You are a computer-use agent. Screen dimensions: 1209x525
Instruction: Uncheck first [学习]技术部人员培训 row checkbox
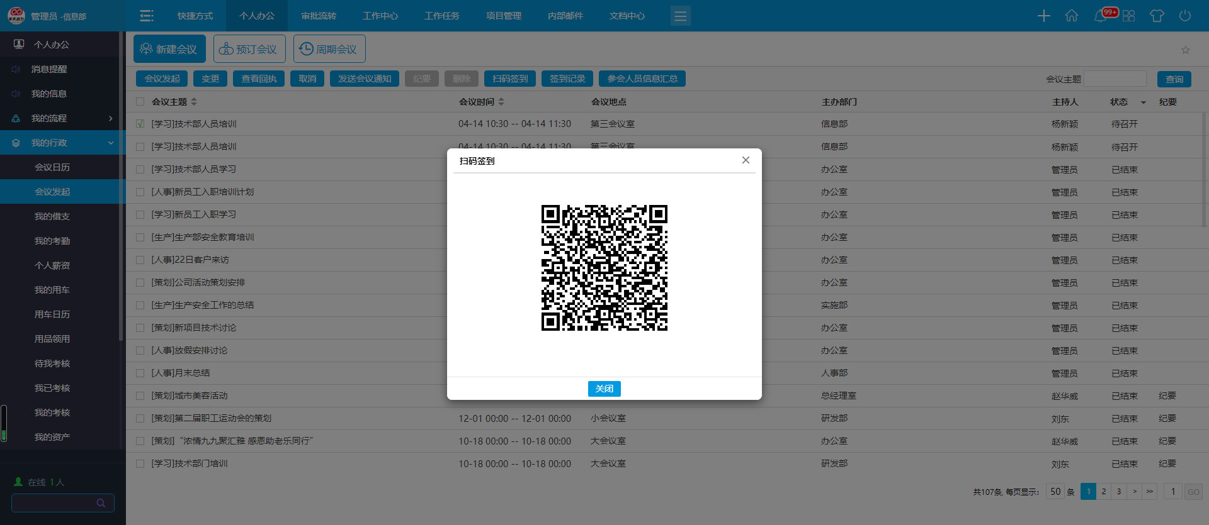tap(140, 124)
